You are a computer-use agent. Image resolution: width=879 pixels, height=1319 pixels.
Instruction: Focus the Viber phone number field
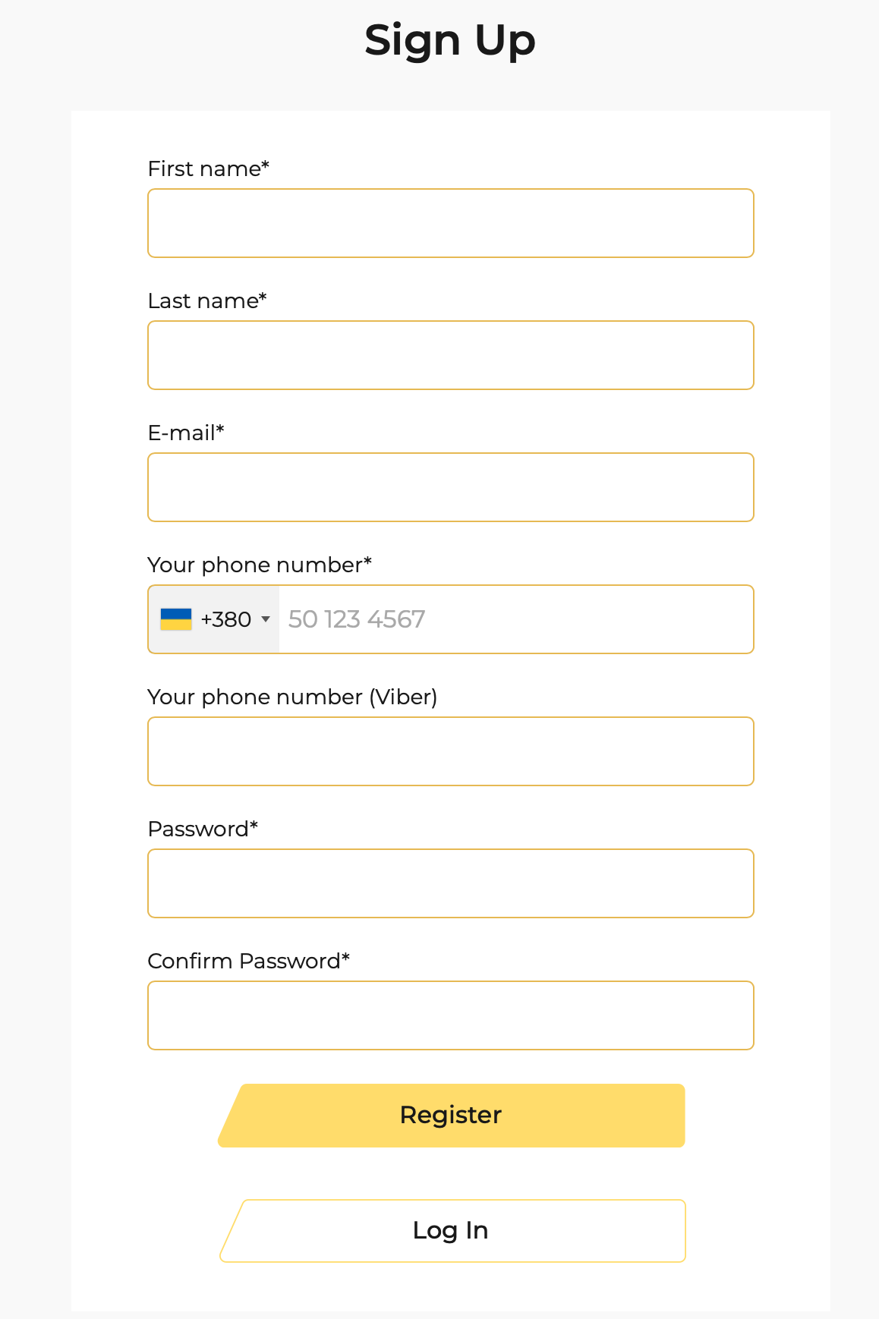(x=451, y=751)
